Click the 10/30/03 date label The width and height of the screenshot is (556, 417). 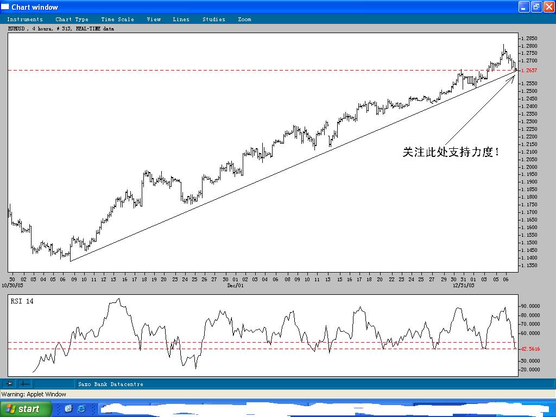click(x=12, y=286)
